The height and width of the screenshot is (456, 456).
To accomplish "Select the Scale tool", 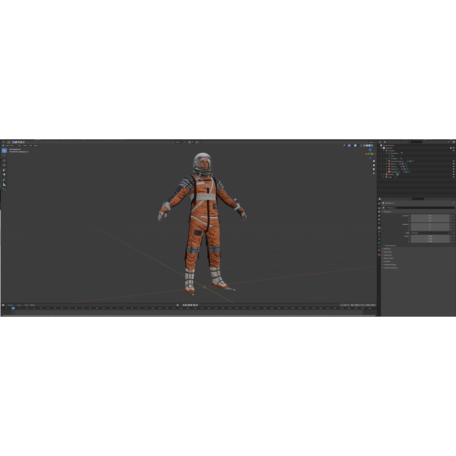I will click(4, 170).
